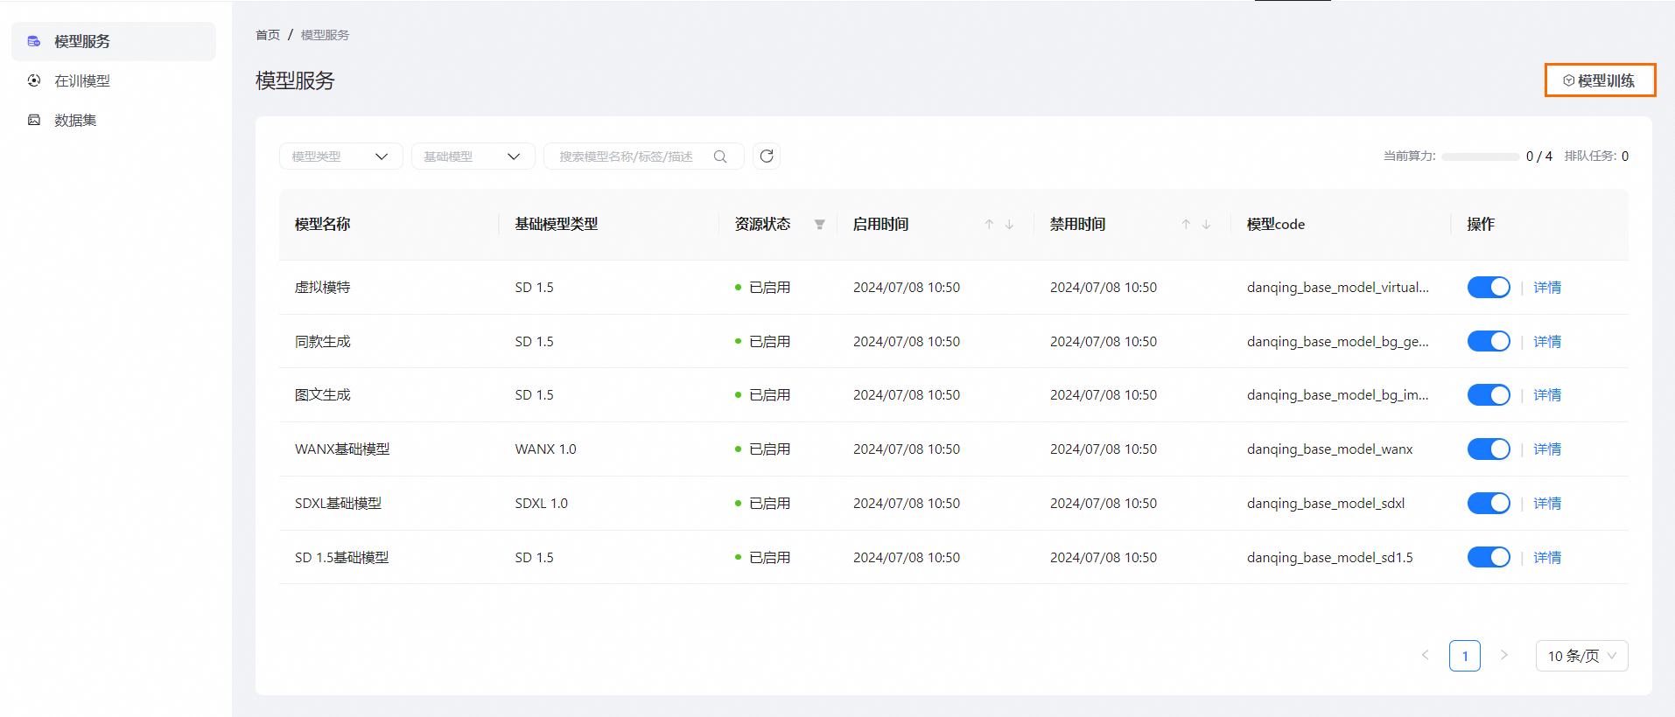Select page 1 in pagination

coord(1465,656)
